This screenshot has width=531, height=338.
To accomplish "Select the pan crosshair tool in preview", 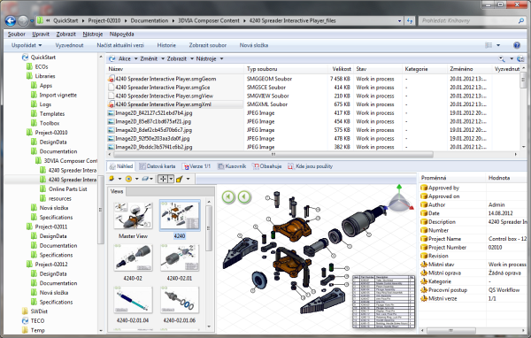I will [163, 179].
